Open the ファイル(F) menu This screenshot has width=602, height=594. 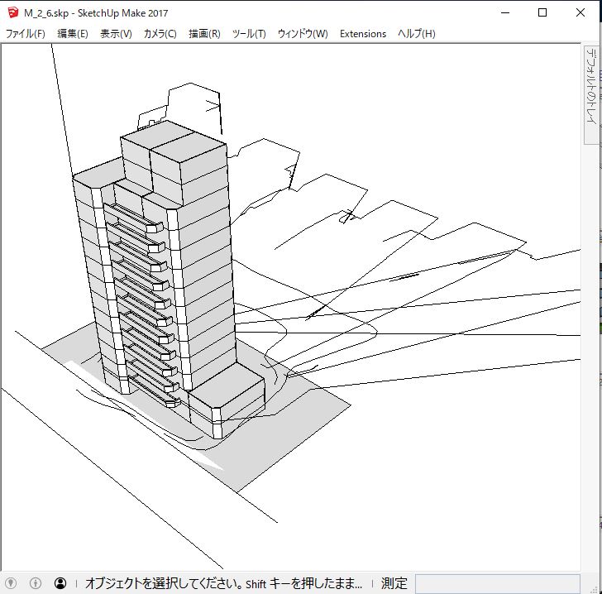pyautogui.click(x=26, y=34)
